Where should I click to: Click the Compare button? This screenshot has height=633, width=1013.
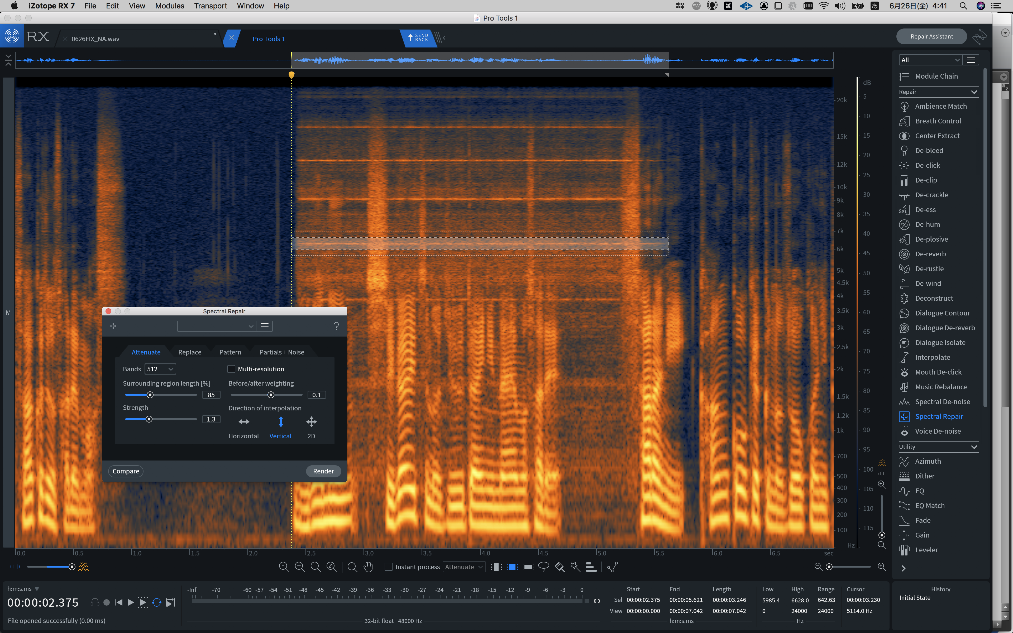click(x=126, y=471)
